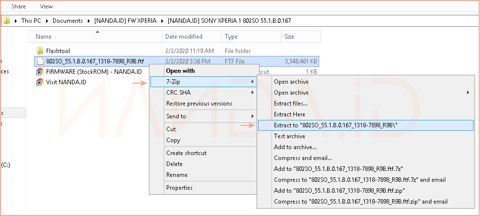Switch to the View ribbon tab
This screenshot has width=480, height=216.
point(46,6)
